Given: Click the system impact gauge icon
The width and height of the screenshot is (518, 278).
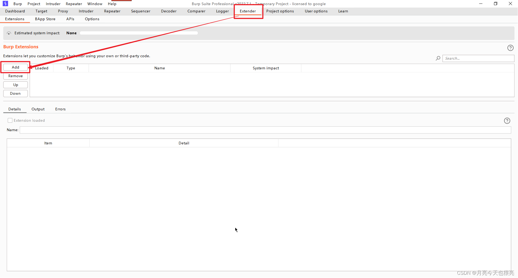Looking at the screenshot, I should 9,33.
